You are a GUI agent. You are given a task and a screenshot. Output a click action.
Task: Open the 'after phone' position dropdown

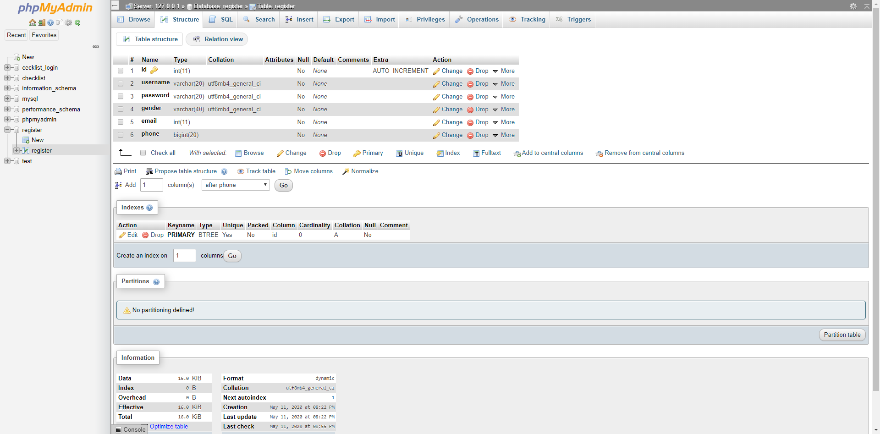[x=236, y=185]
